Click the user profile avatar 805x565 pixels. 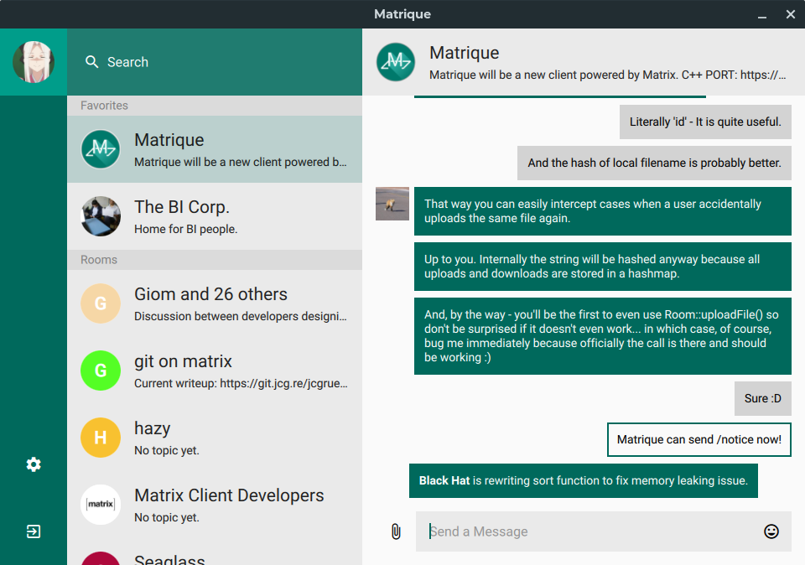(34, 62)
